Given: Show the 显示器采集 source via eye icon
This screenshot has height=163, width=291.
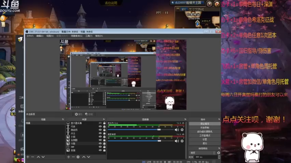Looking at the screenshot, I should click(x=100, y=123).
